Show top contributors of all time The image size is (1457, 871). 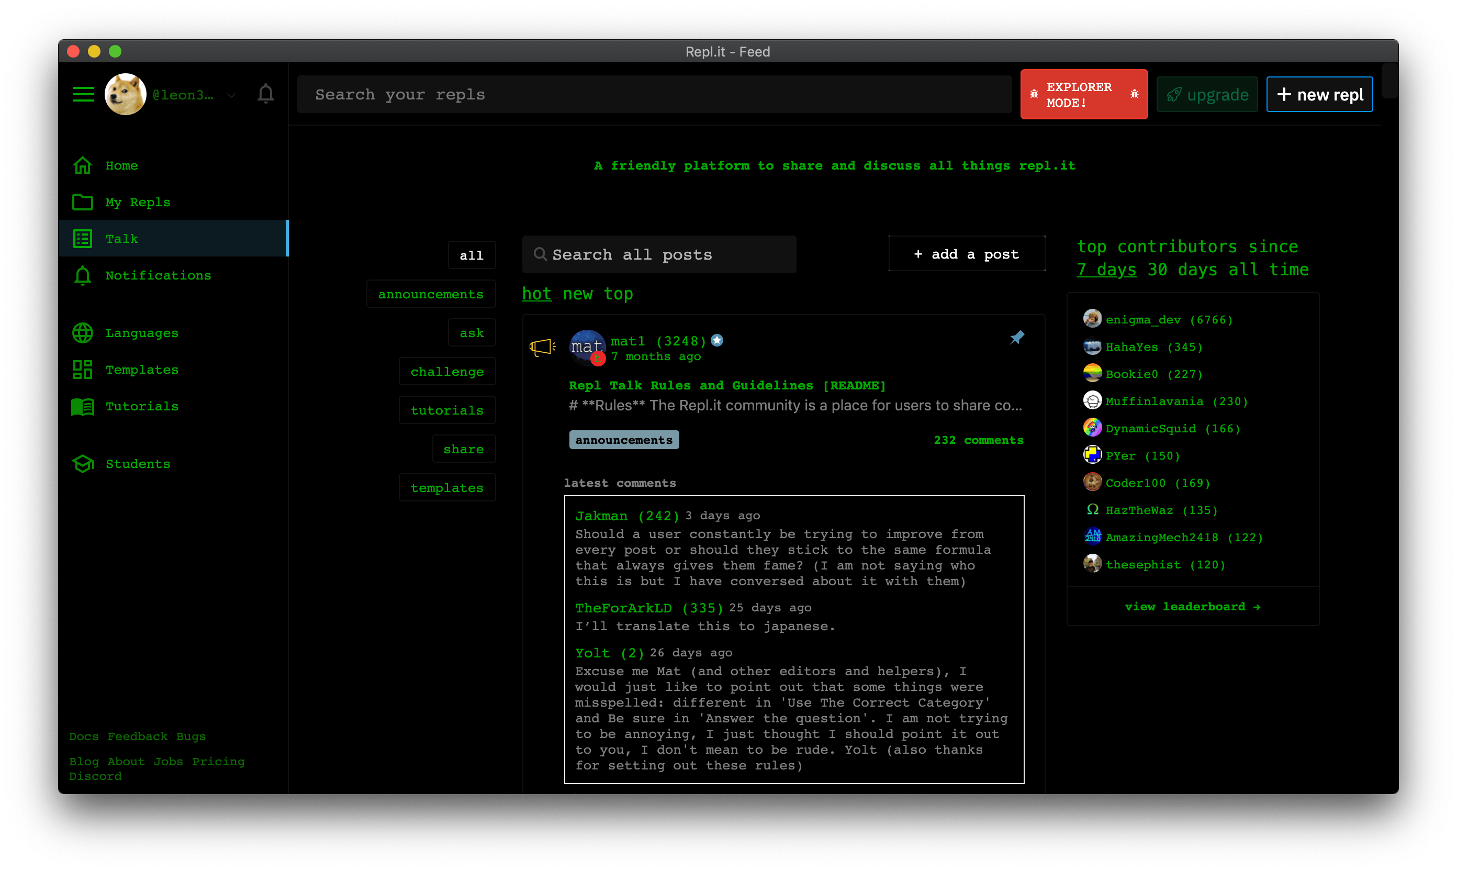[x=1268, y=270]
